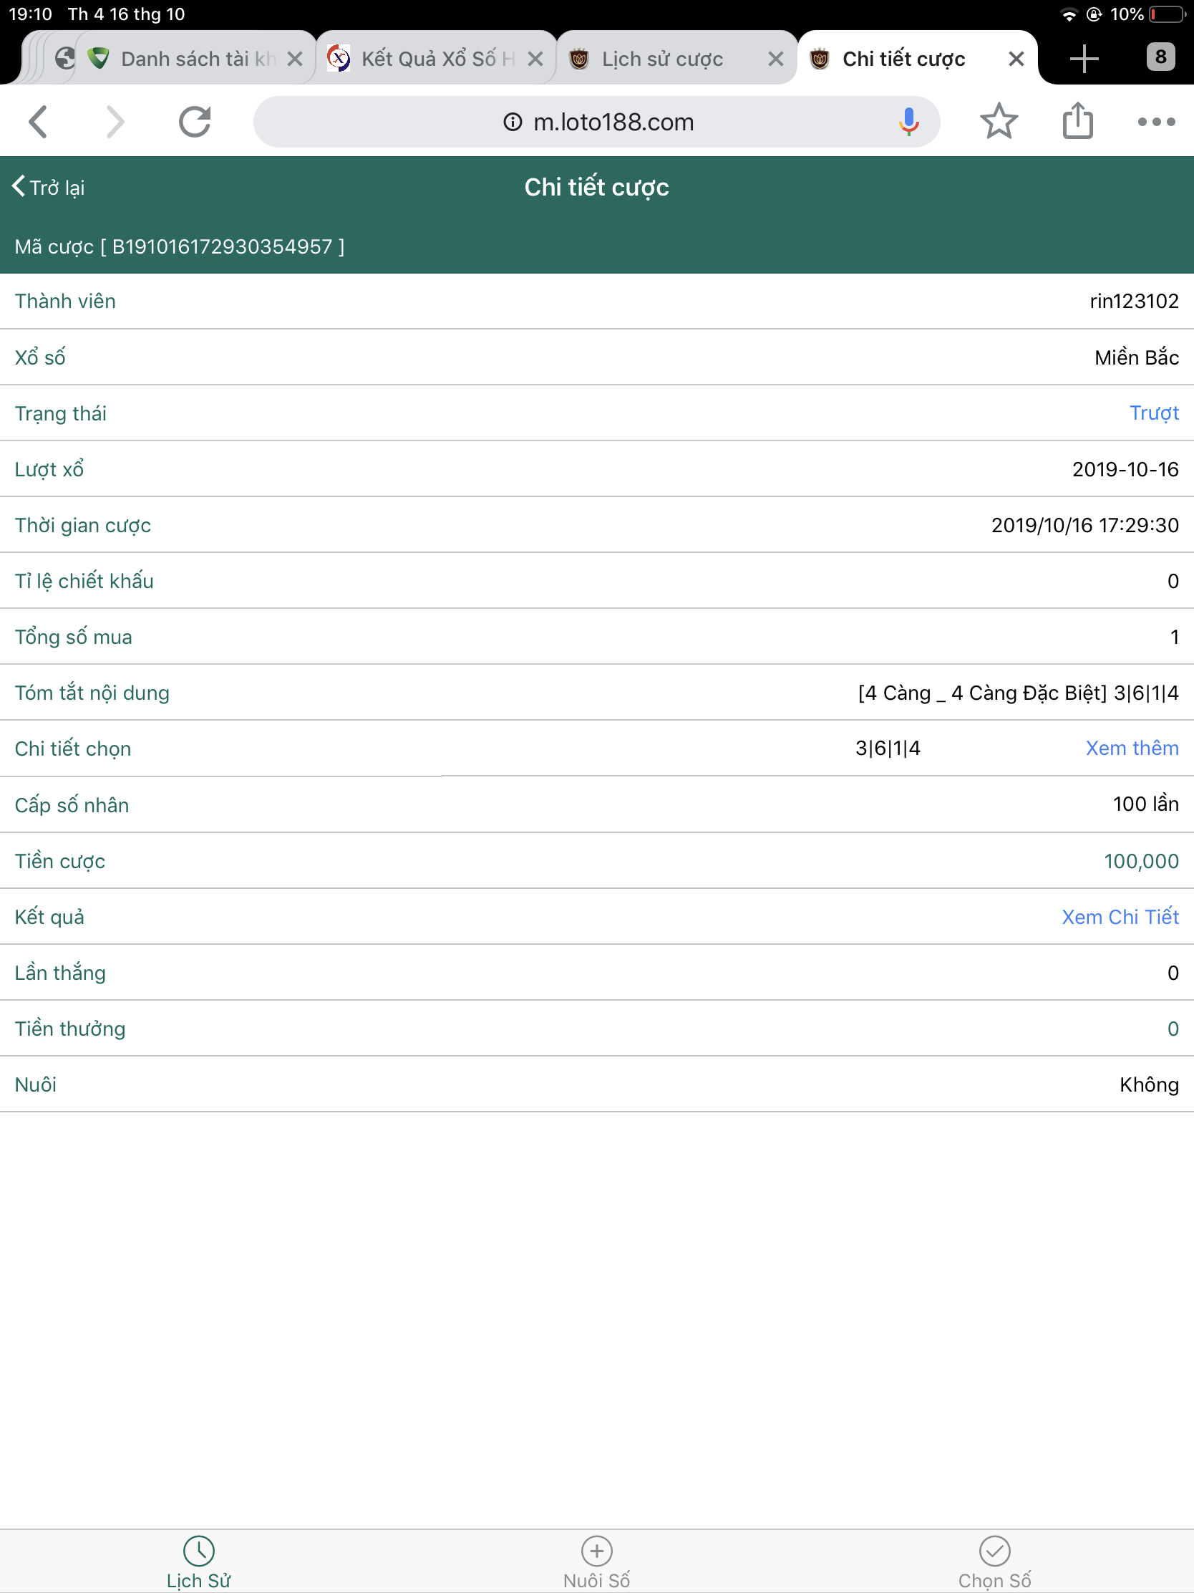Tap Trở lại back link
Viewport: 1194px width, 1593px height.
[x=48, y=187]
